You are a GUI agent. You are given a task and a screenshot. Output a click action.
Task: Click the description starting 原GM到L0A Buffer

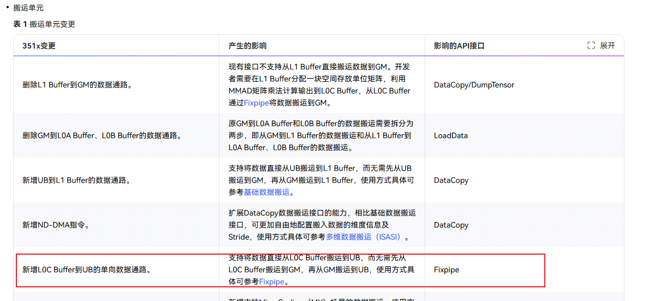point(322,135)
